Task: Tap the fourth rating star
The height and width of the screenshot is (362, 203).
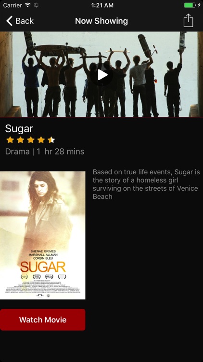Action: [41, 139]
